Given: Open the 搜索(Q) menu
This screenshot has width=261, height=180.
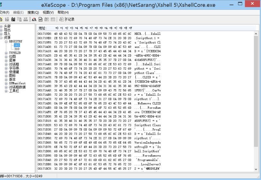Looking at the screenshot, I should (33, 12).
